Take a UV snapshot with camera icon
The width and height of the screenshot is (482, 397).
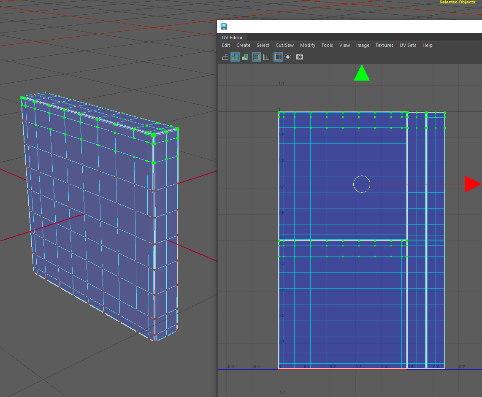300,57
